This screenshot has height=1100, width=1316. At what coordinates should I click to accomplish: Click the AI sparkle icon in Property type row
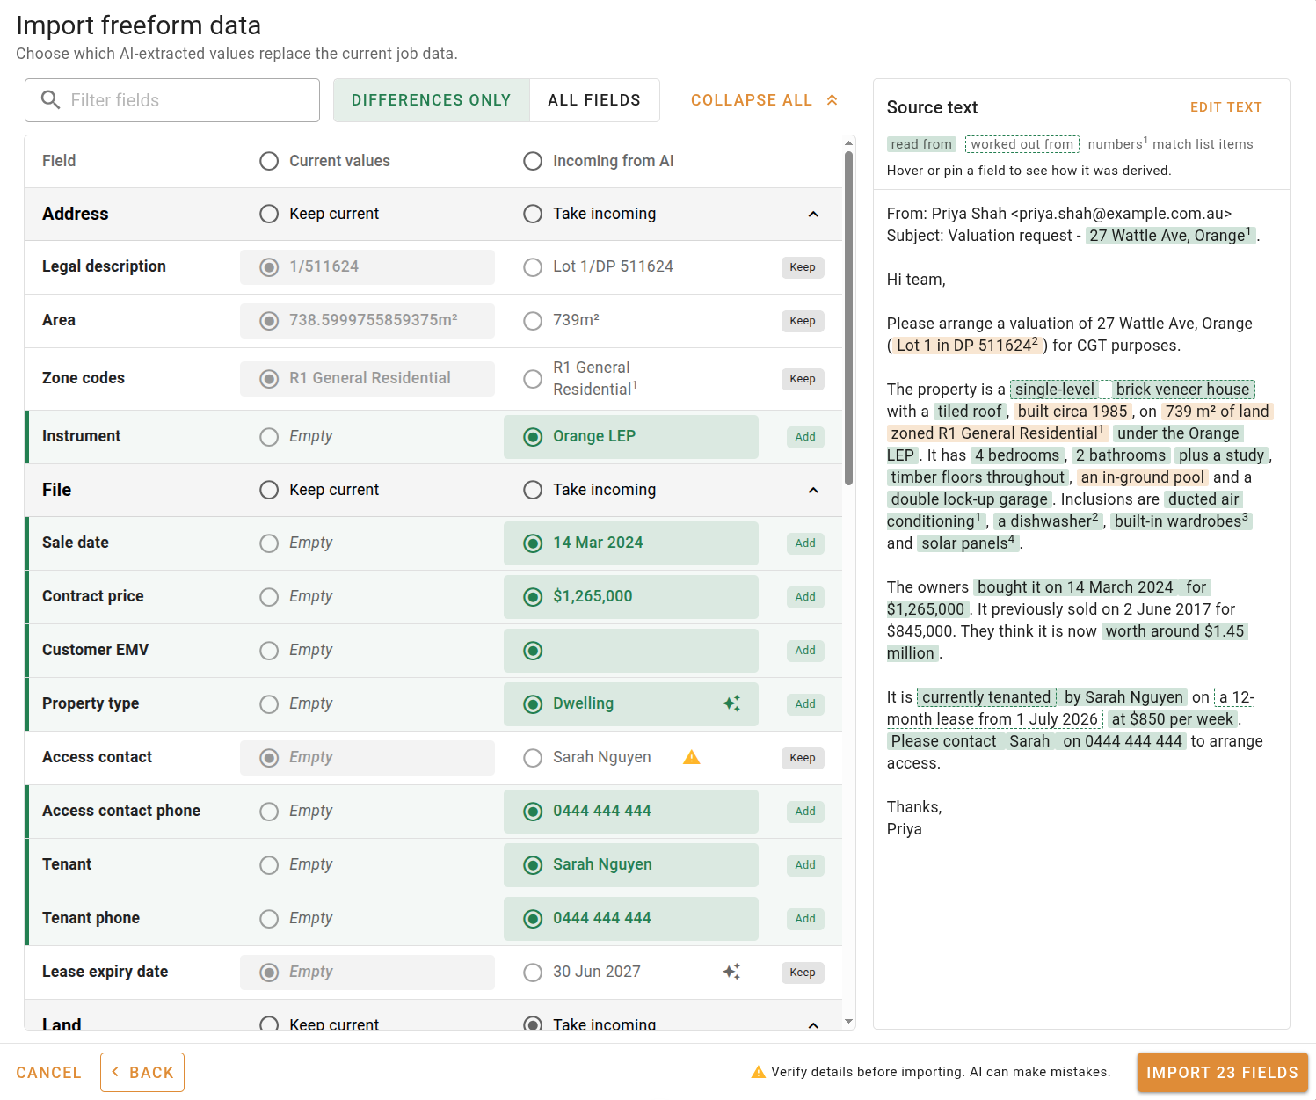coord(731,703)
